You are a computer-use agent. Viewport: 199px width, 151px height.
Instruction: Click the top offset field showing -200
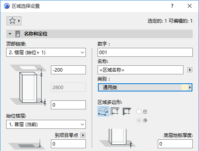tap(68, 70)
